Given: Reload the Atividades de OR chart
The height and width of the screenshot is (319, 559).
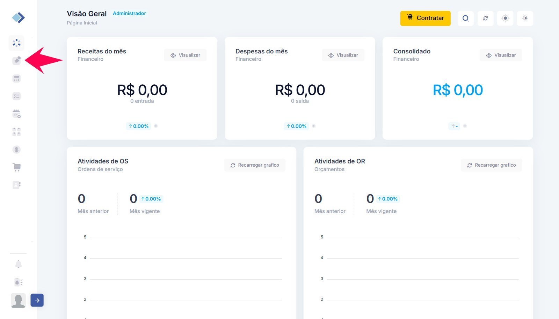Looking at the screenshot, I should [491, 165].
